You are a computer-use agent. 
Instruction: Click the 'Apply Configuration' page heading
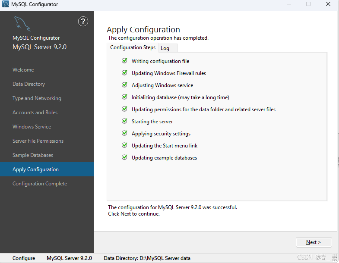point(143,30)
